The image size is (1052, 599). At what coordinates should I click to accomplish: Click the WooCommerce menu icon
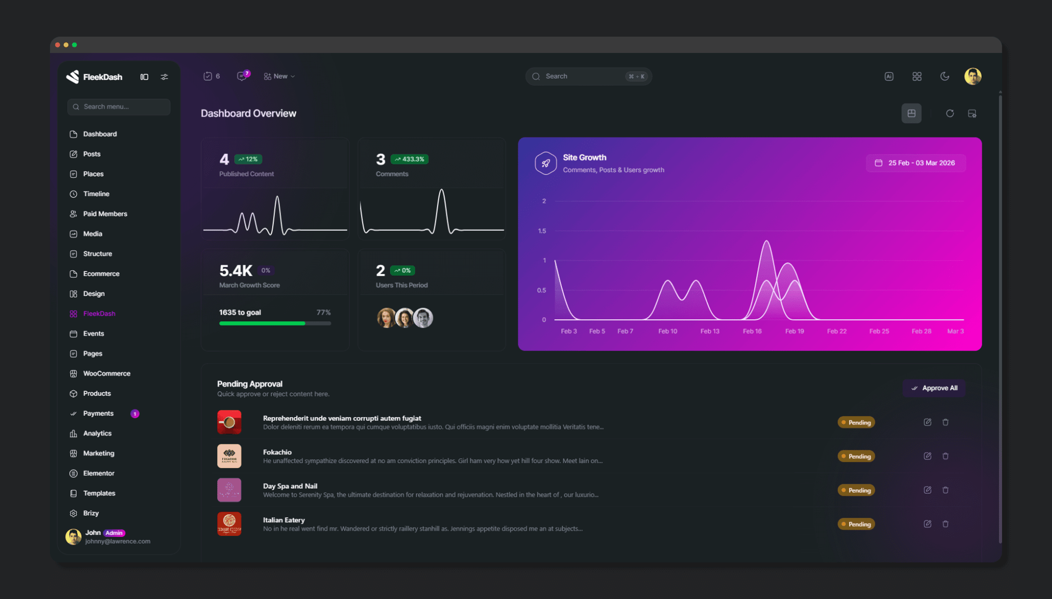click(x=73, y=374)
